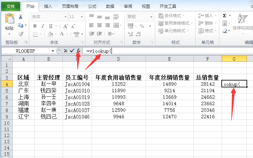253x158 pixels.
Task: Cancel formula entry with X icon
Action: coord(65,51)
